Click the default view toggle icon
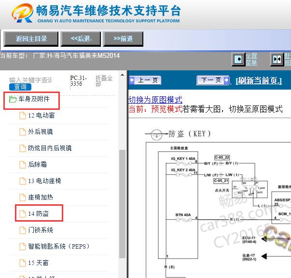 click(x=277, y=59)
